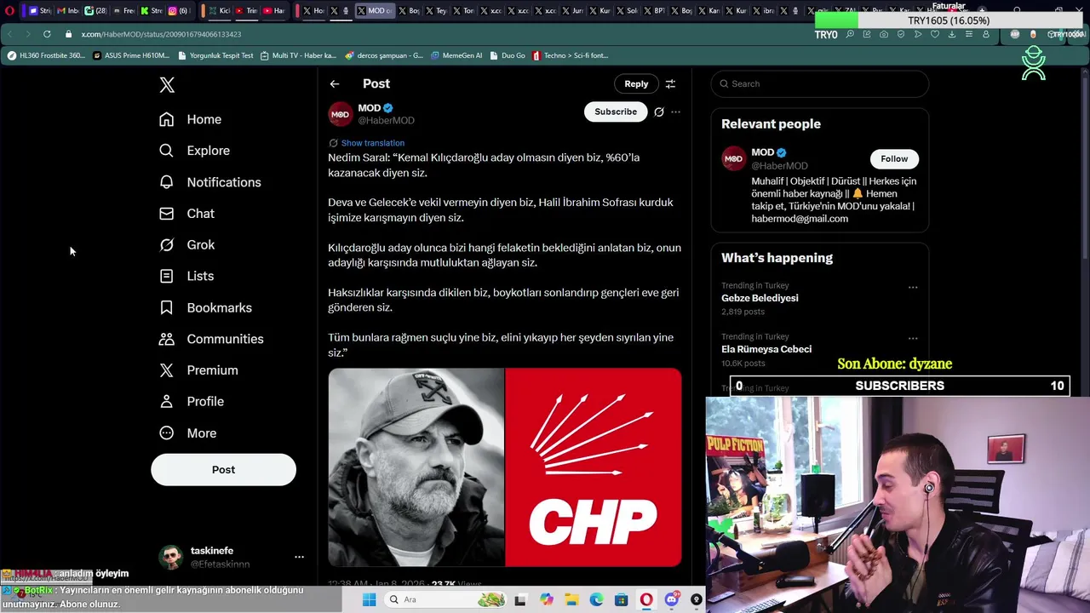Viewport: 1090px width, 613px height.
Task: Click the Subscribe button
Action: click(616, 112)
